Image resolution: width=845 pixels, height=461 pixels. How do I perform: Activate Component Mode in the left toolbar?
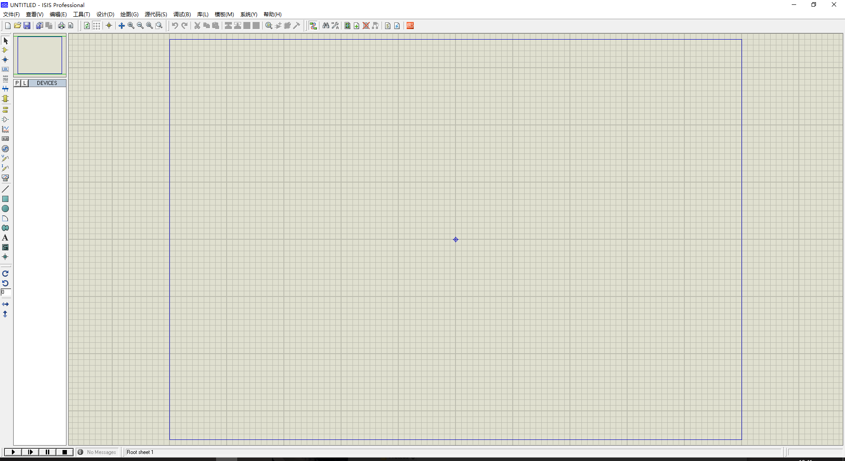pos(5,50)
